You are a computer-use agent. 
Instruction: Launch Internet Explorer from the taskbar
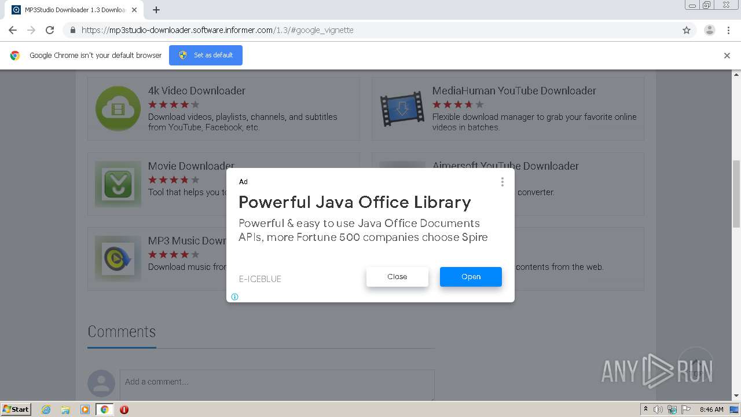click(46, 409)
